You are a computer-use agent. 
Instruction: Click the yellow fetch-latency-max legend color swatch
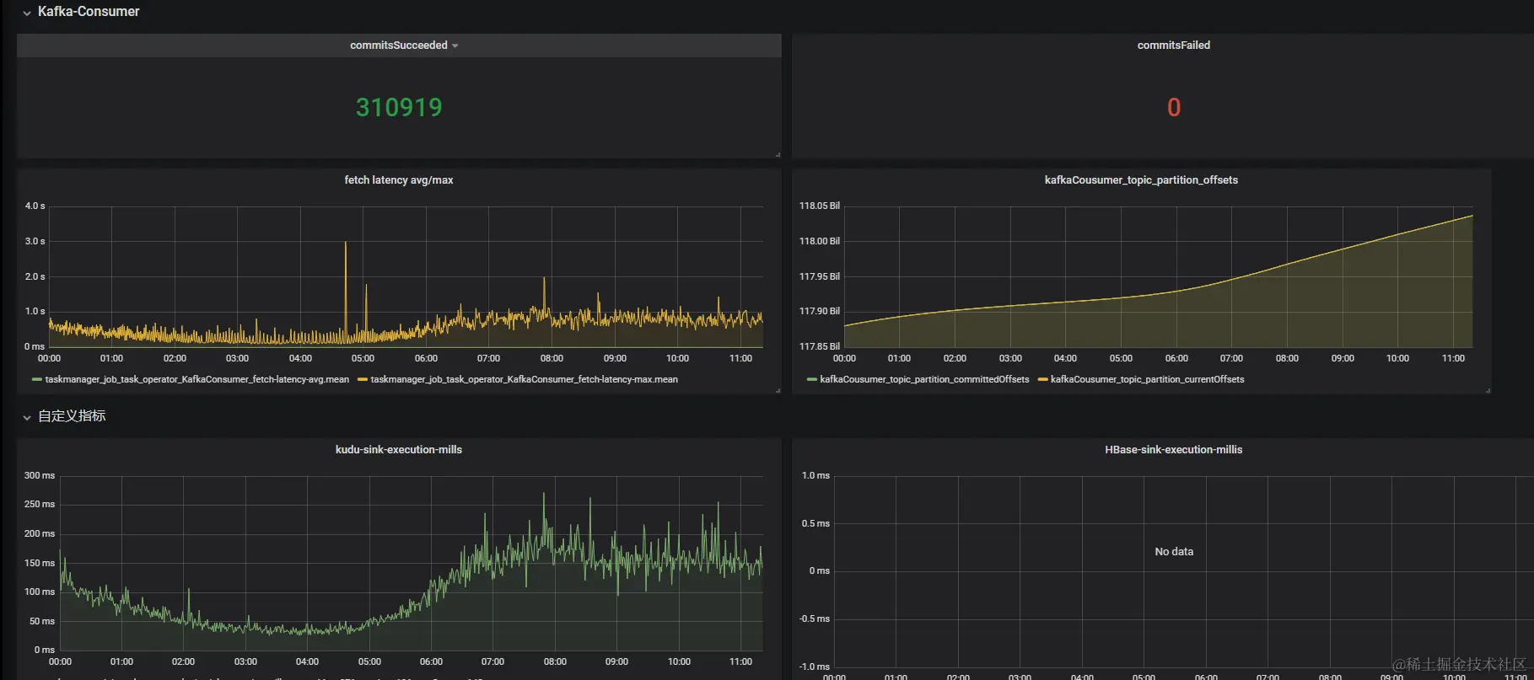(363, 379)
